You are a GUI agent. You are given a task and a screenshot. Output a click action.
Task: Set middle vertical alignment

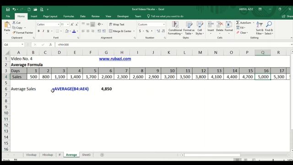[x=88, y=24]
